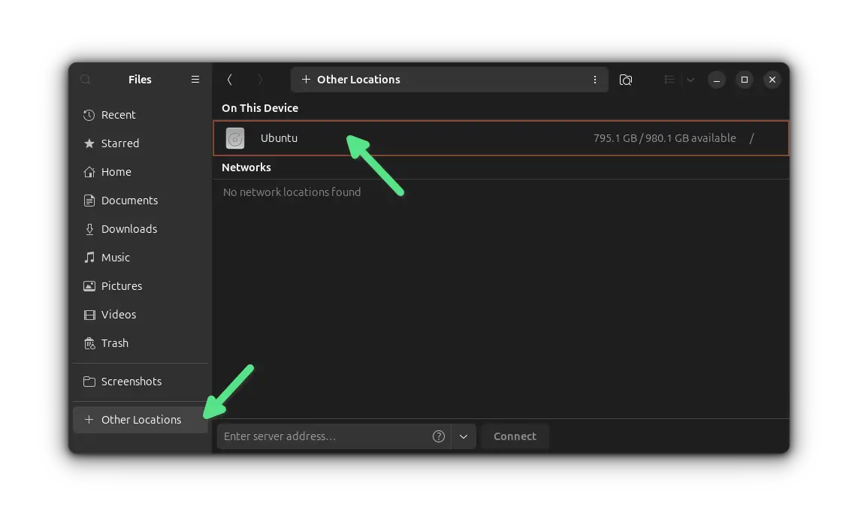This screenshot has width=858, height=528.
Task: Open the Music folder in sidebar
Action: [115, 258]
